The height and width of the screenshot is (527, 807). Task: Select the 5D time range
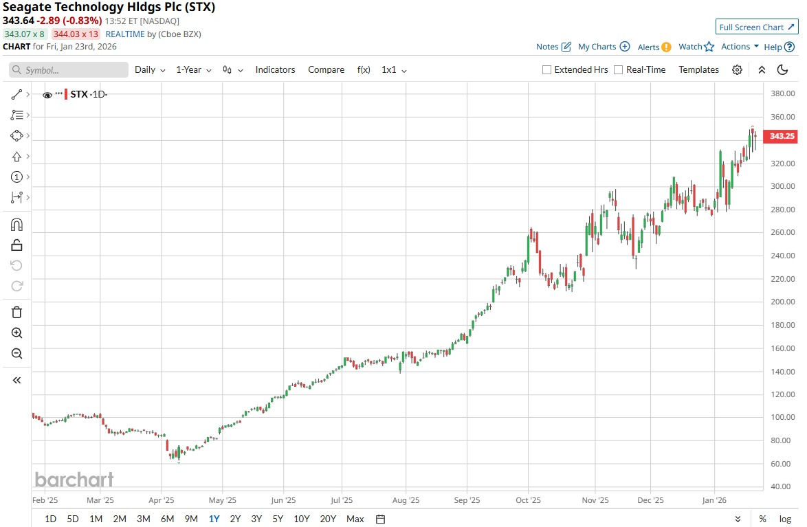pyautogui.click(x=73, y=519)
